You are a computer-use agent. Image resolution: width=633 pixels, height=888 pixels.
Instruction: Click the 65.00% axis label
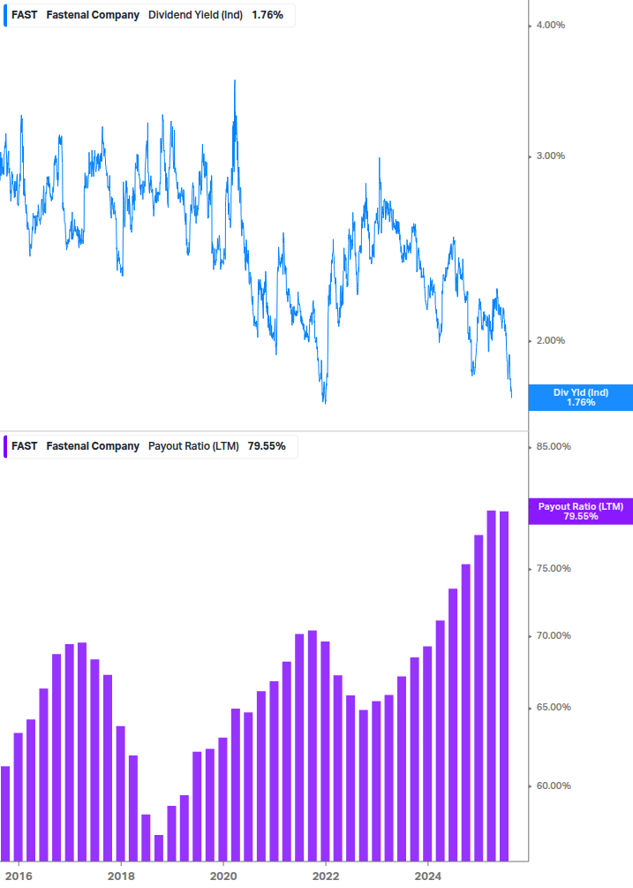tap(554, 708)
